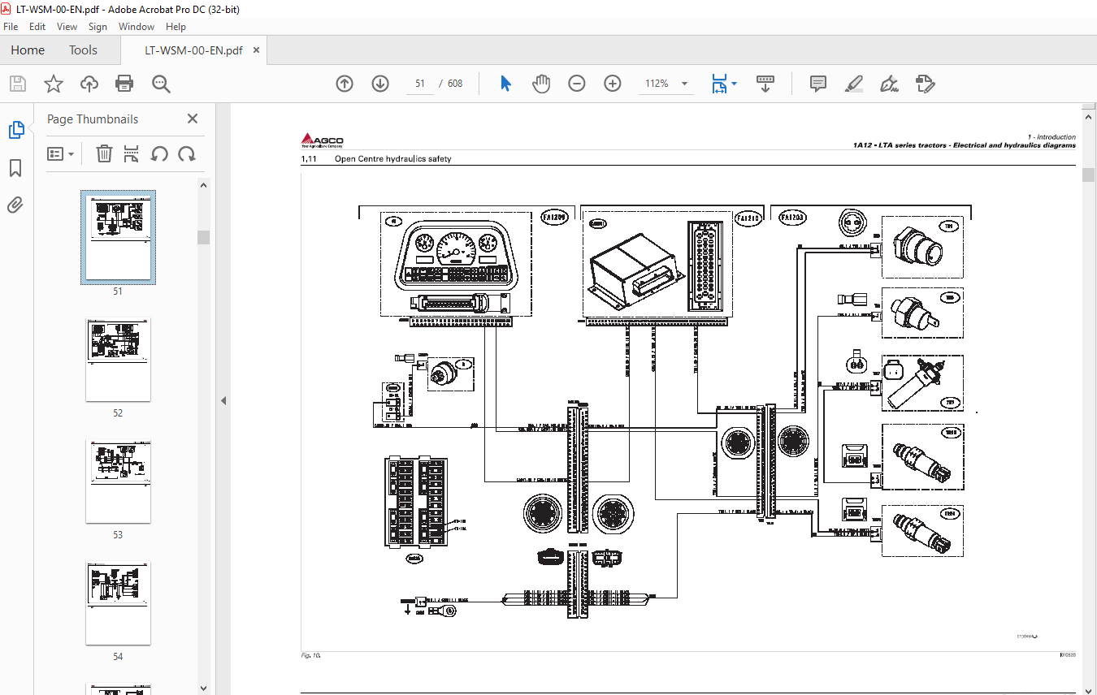Open the Edit menu
The height and width of the screenshot is (695, 1097).
tap(37, 27)
